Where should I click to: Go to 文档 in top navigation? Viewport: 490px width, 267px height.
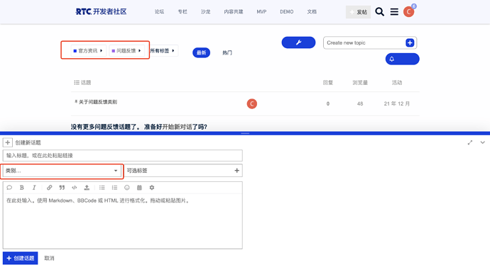click(312, 12)
